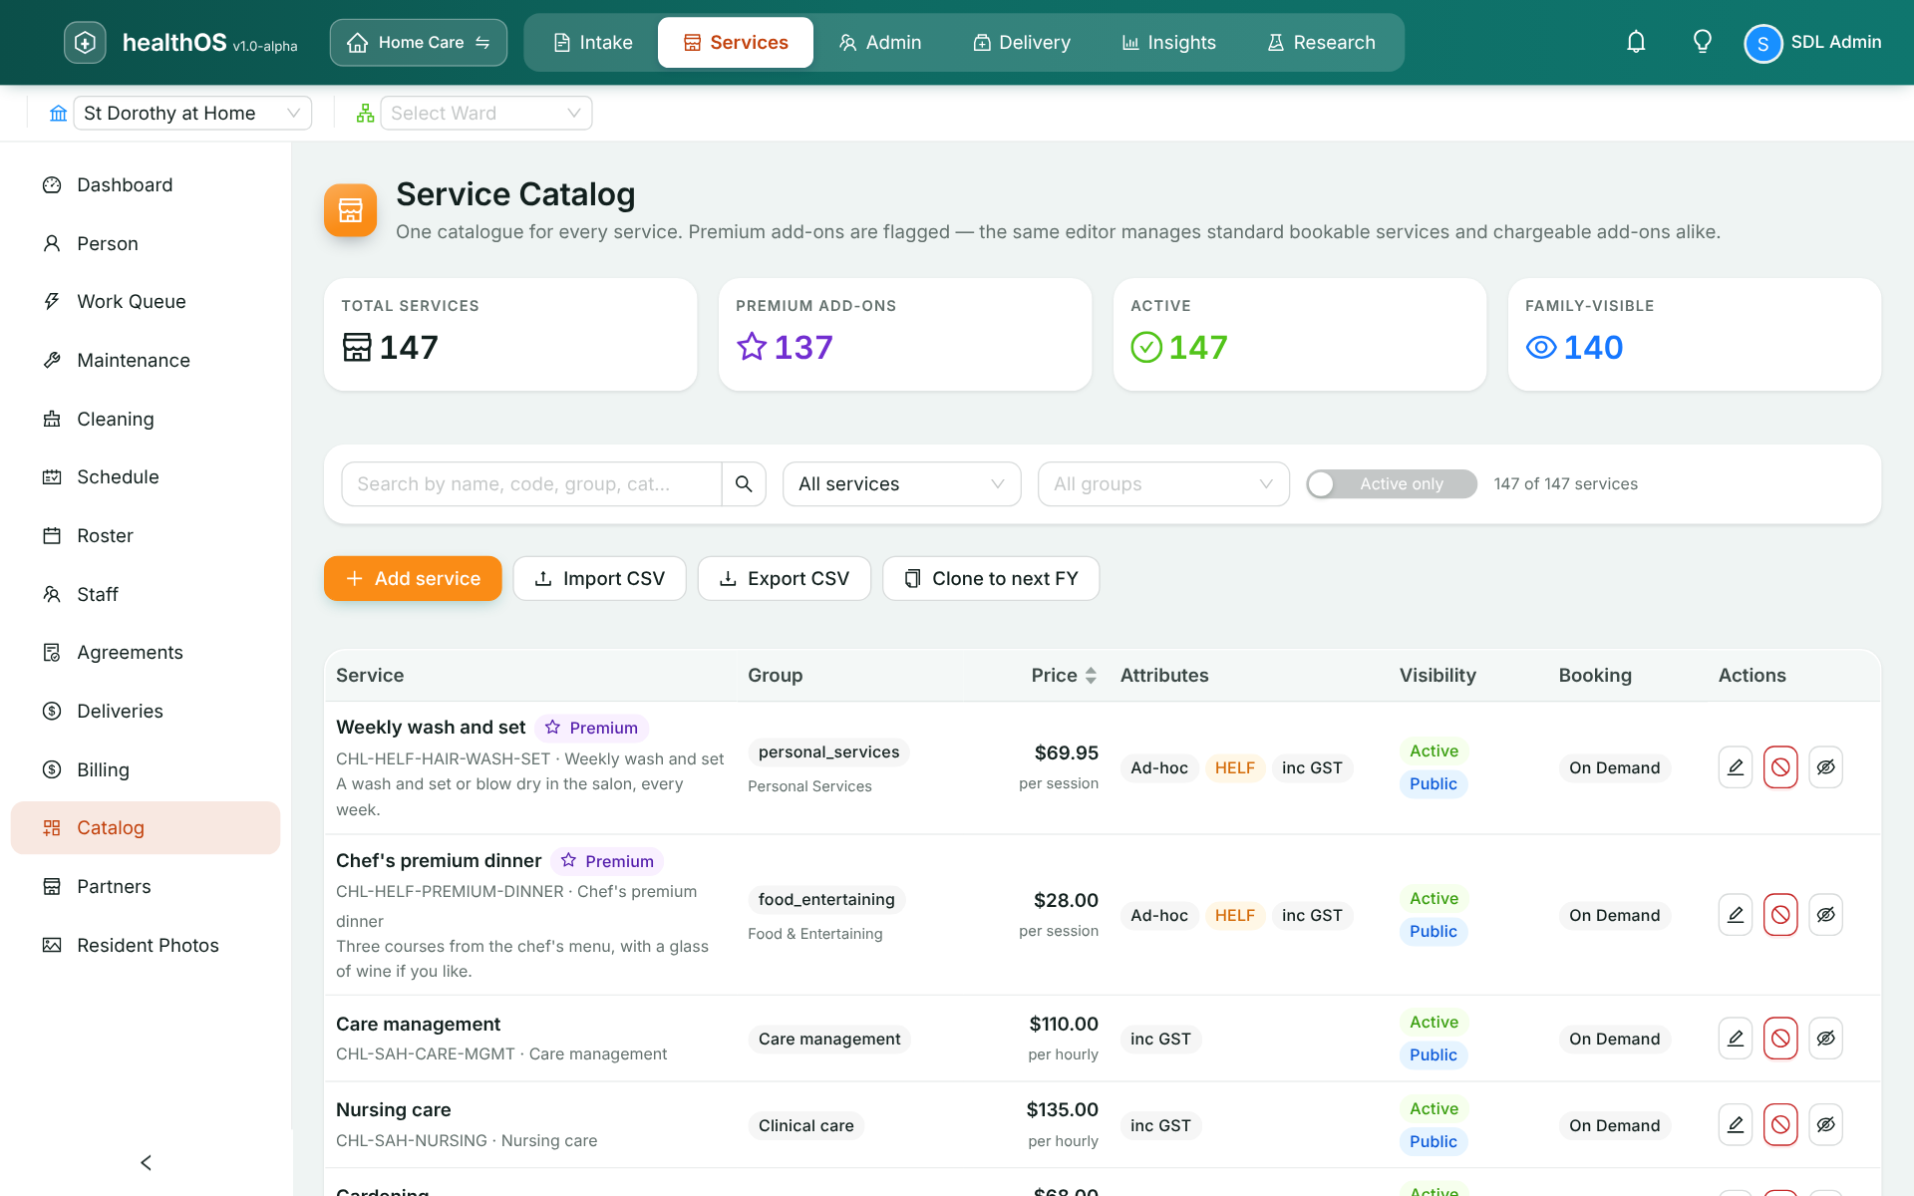Click Export CSV
This screenshot has width=1914, height=1196.
pyautogui.click(x=784, y=578)
